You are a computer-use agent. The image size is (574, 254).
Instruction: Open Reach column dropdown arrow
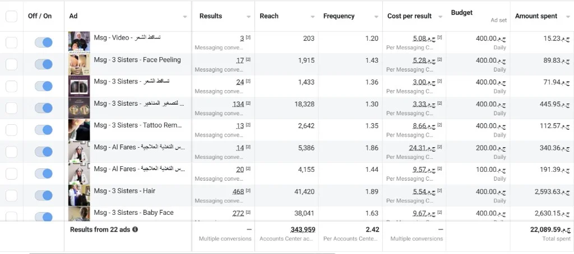[x=313, y=17]
